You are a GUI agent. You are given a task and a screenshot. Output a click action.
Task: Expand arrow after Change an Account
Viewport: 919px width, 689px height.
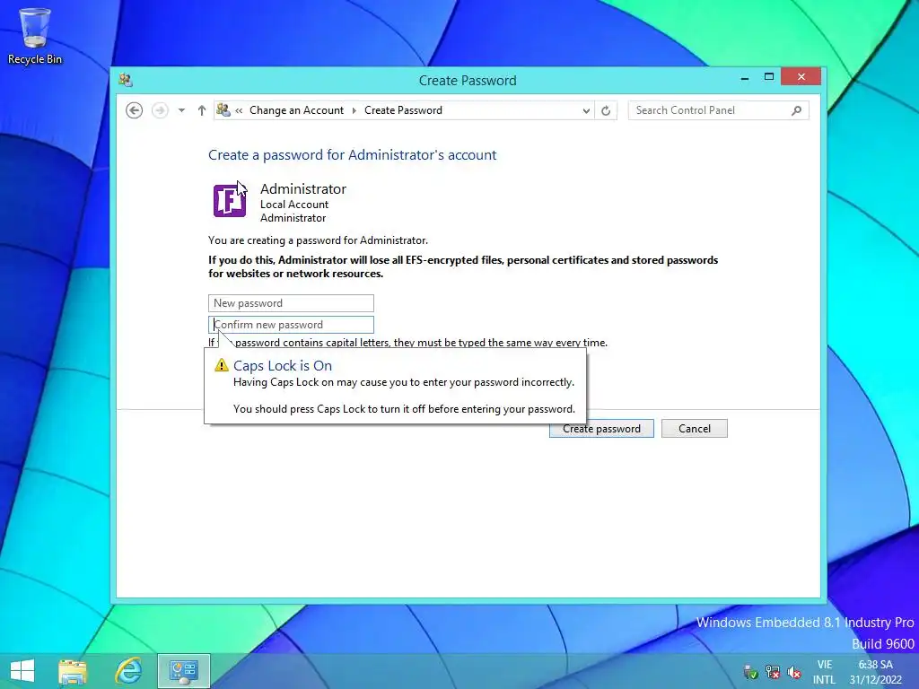point(354,110)
